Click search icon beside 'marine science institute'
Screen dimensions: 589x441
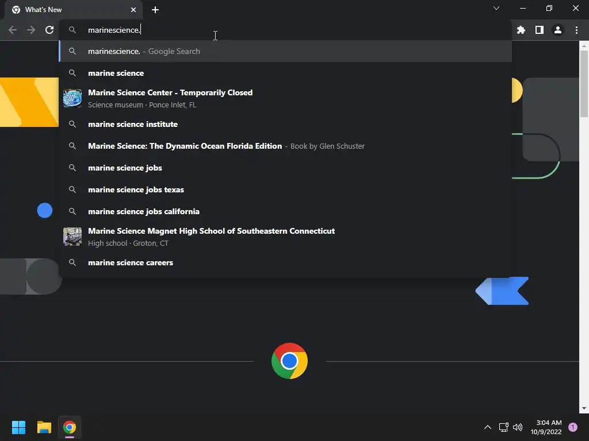[72, 124]
